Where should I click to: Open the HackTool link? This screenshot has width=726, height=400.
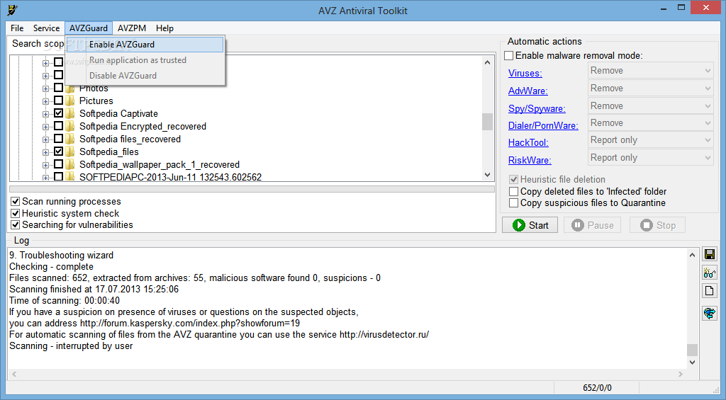pyautogui.click(x=528, y=142)
